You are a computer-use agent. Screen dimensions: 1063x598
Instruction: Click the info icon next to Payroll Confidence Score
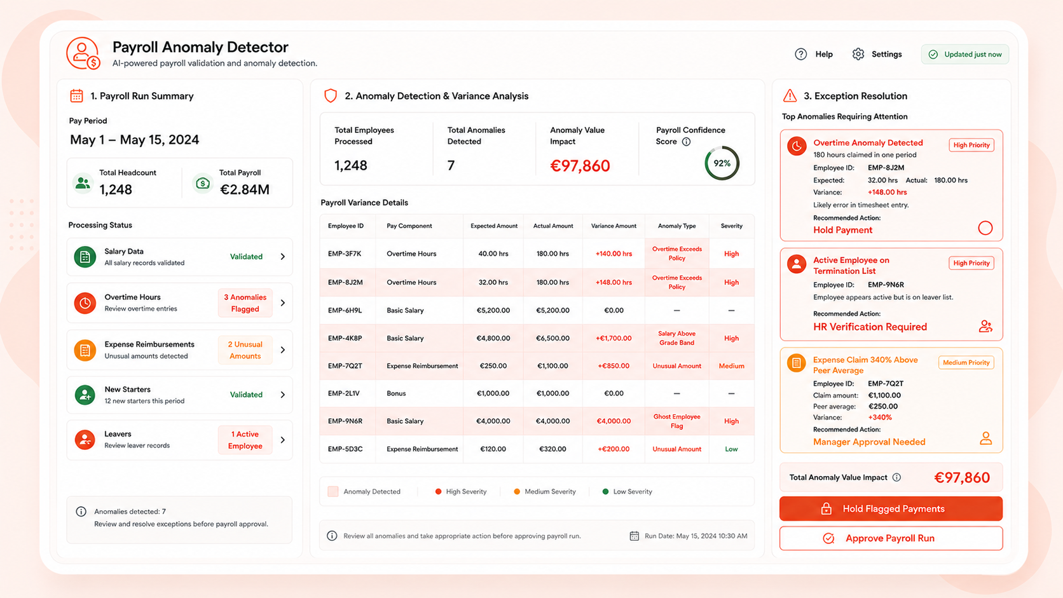coord(686,142)
